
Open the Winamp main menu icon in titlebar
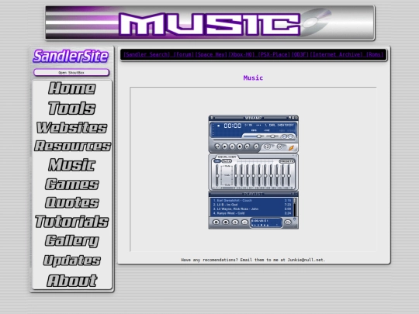tap(212, 118)
